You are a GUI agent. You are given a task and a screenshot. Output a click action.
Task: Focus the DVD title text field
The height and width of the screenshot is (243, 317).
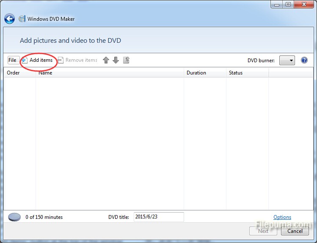[159, 217]
